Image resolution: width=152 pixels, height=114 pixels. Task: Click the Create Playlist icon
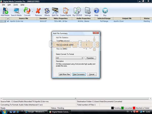coord(65,12)
